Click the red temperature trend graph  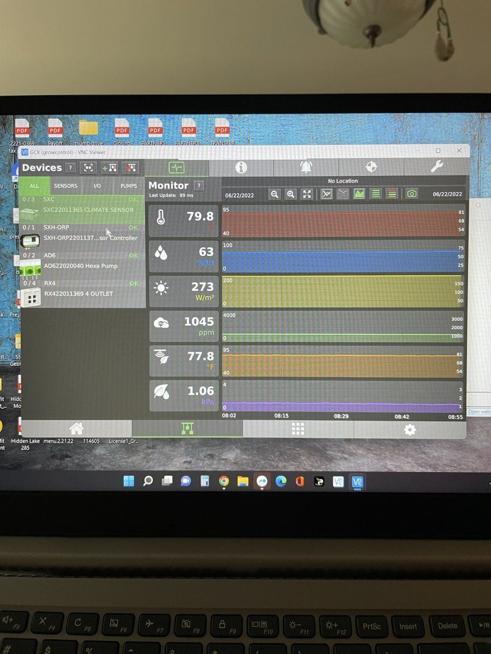(x=343, y=221)
